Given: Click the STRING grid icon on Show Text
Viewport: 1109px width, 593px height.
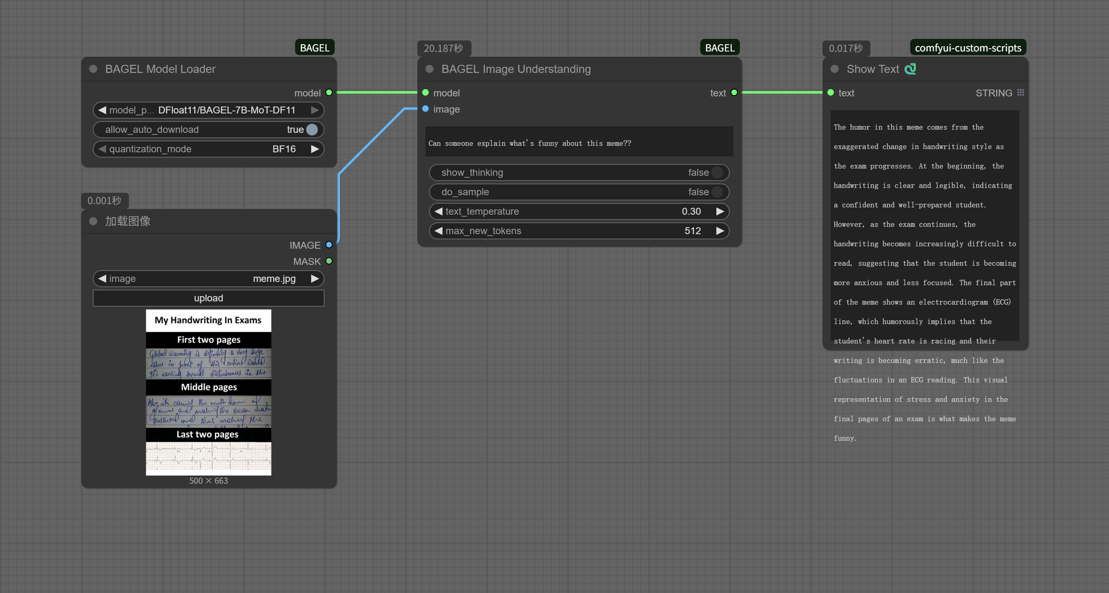Looking at the screenshot, I should click(x=1021, y=92).
